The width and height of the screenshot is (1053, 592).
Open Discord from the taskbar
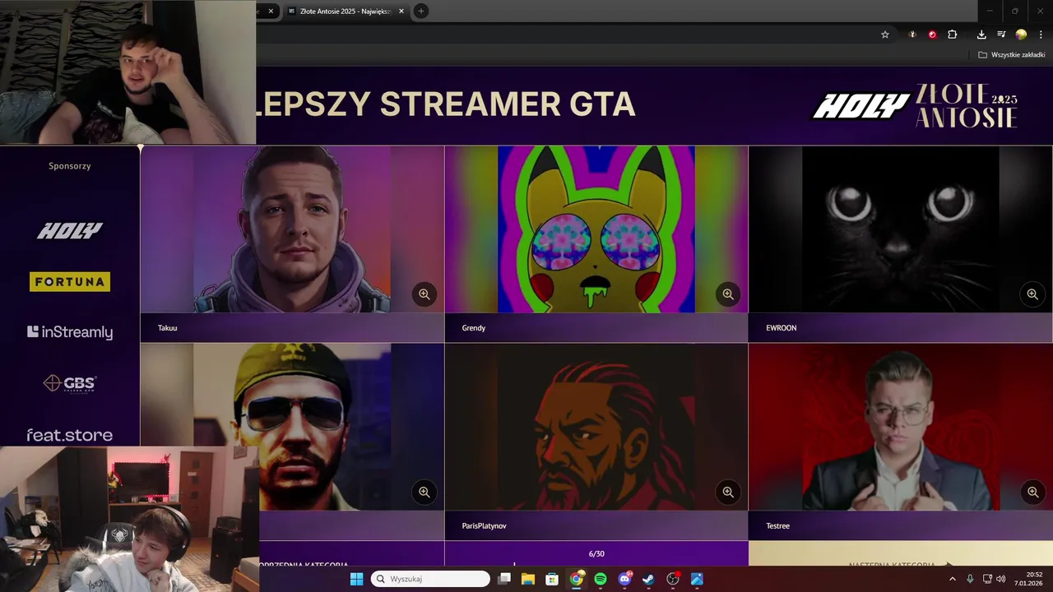click(x=624, y=579)
